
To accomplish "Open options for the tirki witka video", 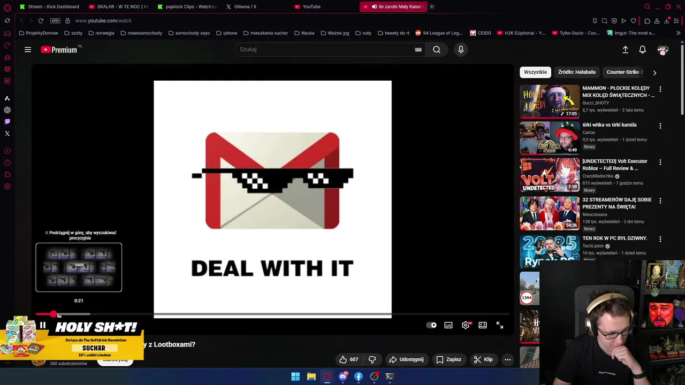I will click(x=660, y=126).
